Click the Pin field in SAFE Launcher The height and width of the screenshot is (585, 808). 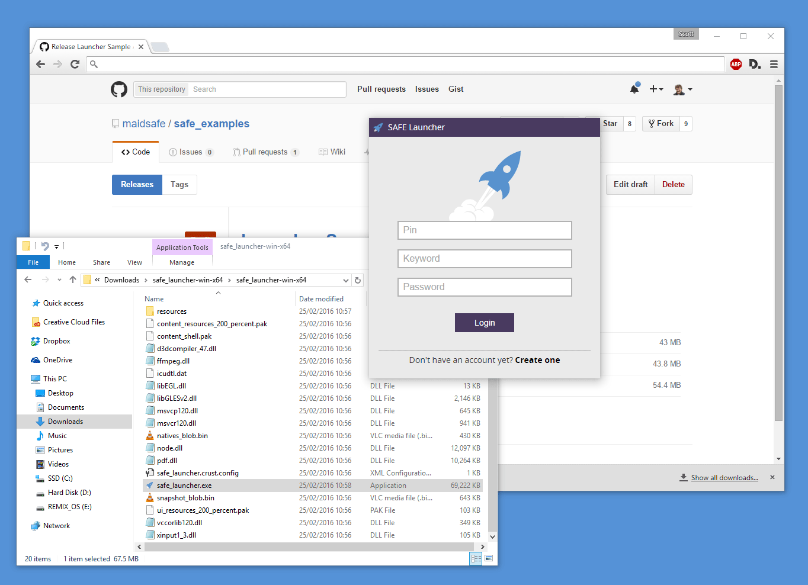tap(485, 230)
